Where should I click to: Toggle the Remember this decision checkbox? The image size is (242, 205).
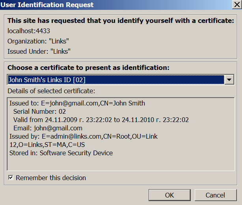11,178
